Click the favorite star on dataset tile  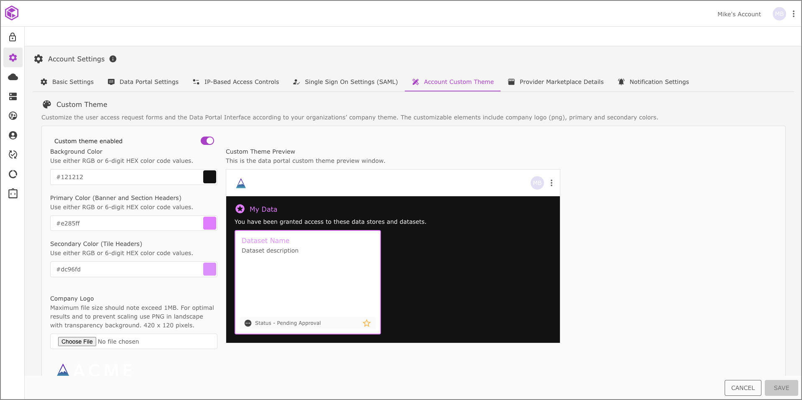(x=367, y=323)
